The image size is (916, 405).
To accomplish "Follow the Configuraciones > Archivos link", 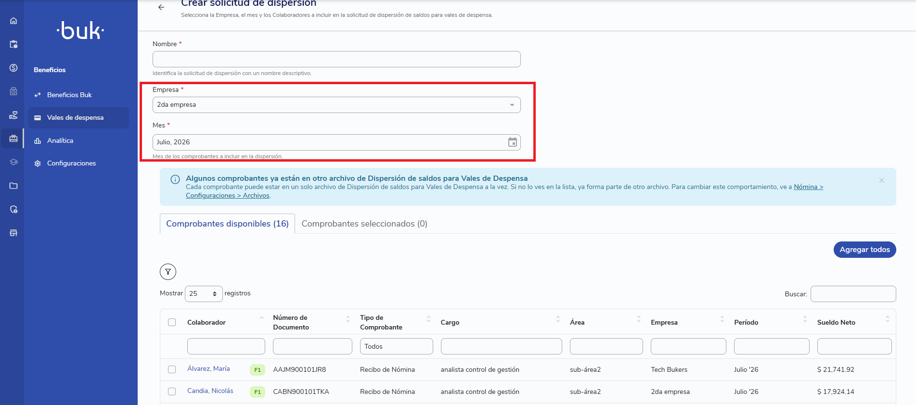I will (x=228, y=195).
